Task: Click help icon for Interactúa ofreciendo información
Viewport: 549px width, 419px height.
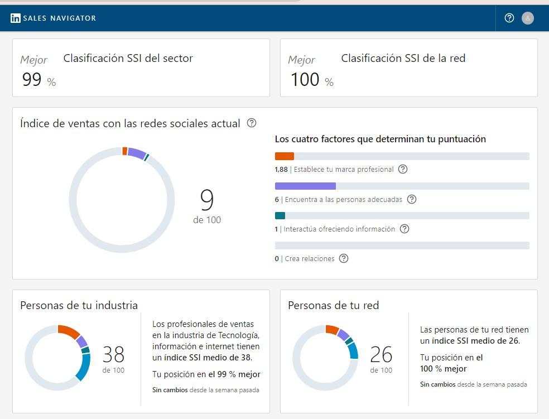Action: [x=404, y=229]
